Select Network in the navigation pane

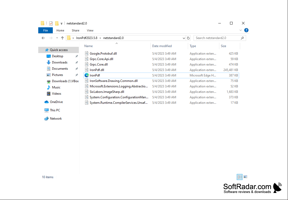[56, 119]
